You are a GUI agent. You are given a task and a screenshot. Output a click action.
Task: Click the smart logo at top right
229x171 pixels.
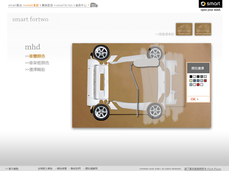point(210,4)
